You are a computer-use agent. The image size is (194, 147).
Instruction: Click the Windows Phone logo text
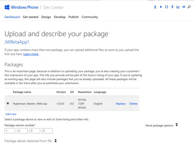click(x=24, y=7)
